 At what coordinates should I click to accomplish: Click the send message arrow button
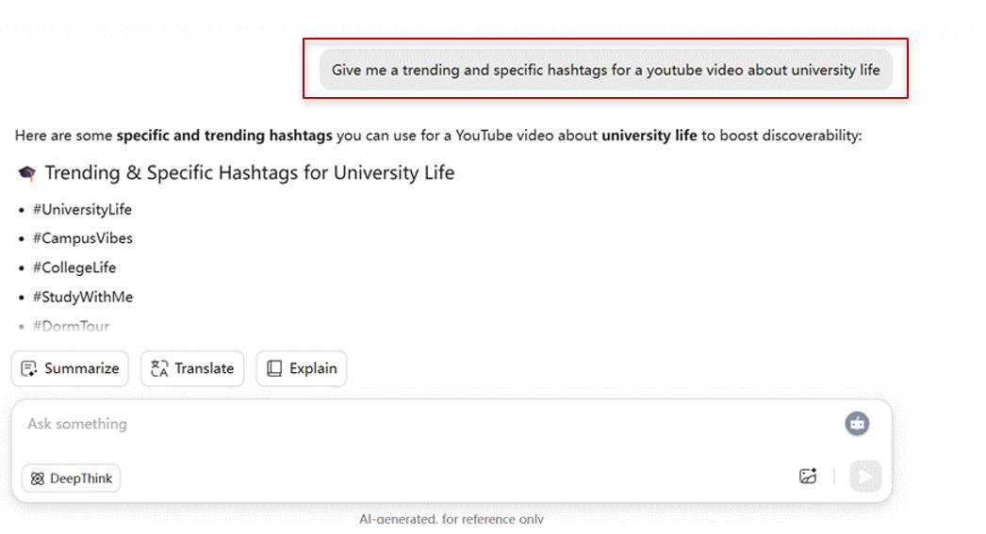(x=865, y=477)
